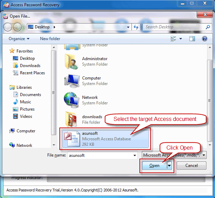Click New folder in the toolbar
The width and height of the screenshot is (215, 198).
click(50, 39)
